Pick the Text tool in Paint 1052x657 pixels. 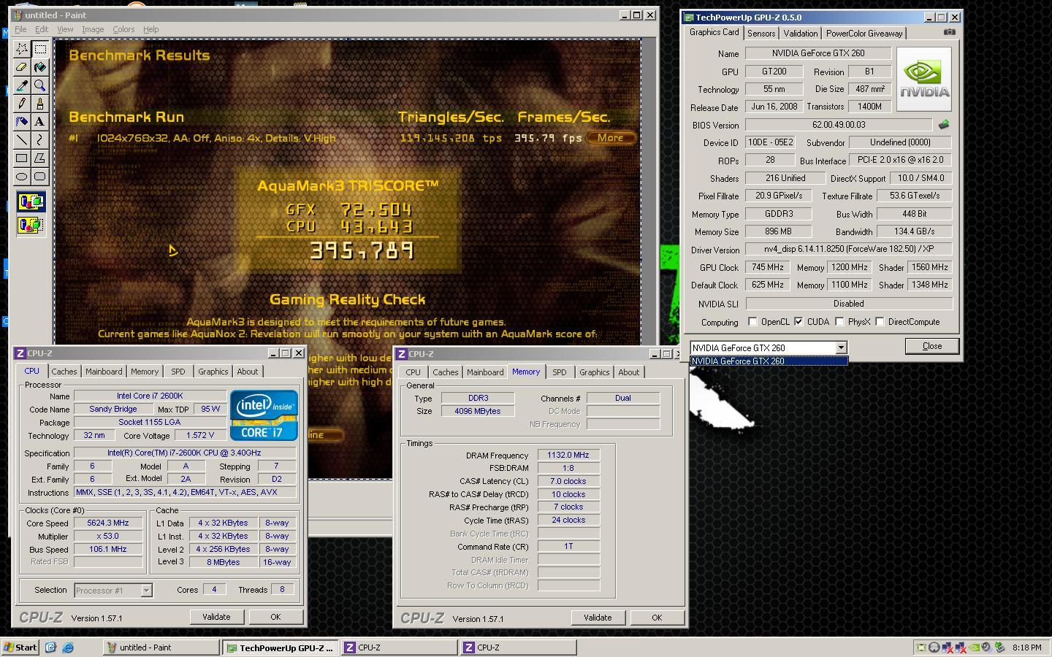[40, 121]
